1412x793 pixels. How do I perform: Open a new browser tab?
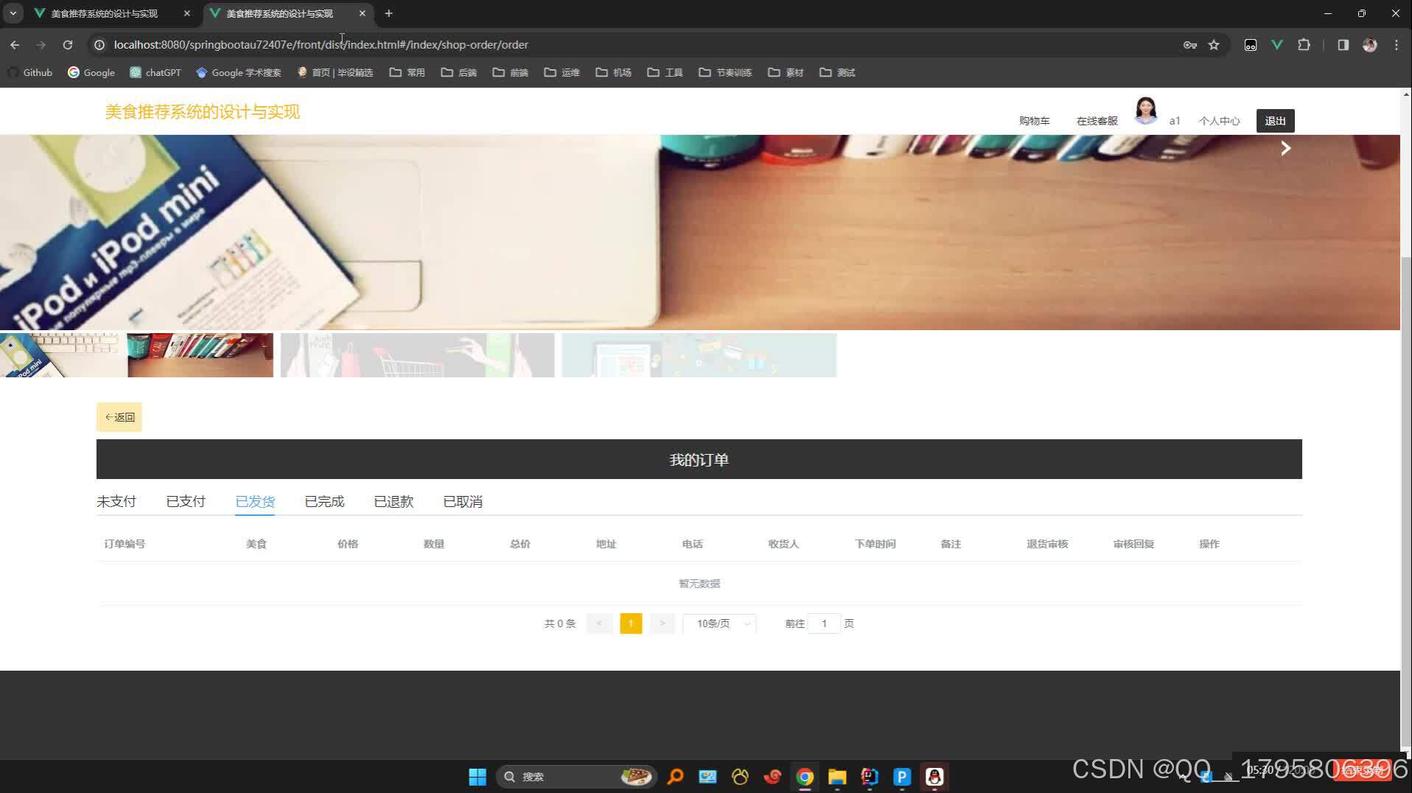point(388,13)
